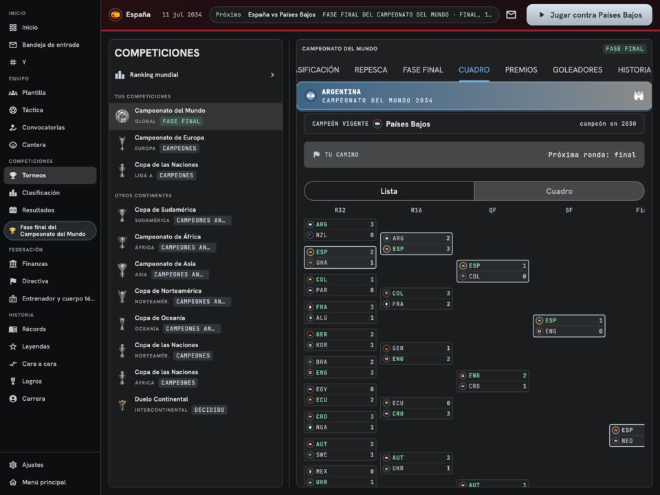Click the Cantera icon in sidebar
Viewport: 660px width, 495px height.
click(x=13, y=145)
